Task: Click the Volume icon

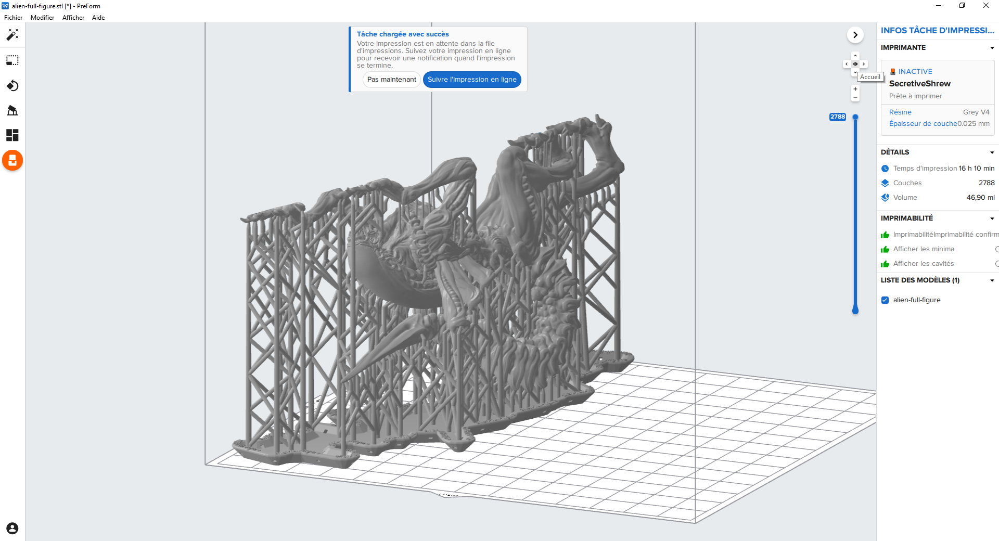Action: point(885,198)
